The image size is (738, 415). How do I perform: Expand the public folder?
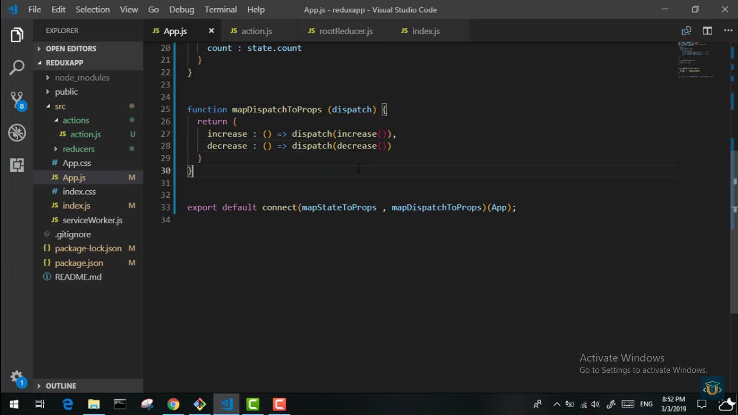click(x=66, y=92)
